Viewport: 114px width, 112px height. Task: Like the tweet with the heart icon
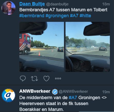tap(46, 78)
